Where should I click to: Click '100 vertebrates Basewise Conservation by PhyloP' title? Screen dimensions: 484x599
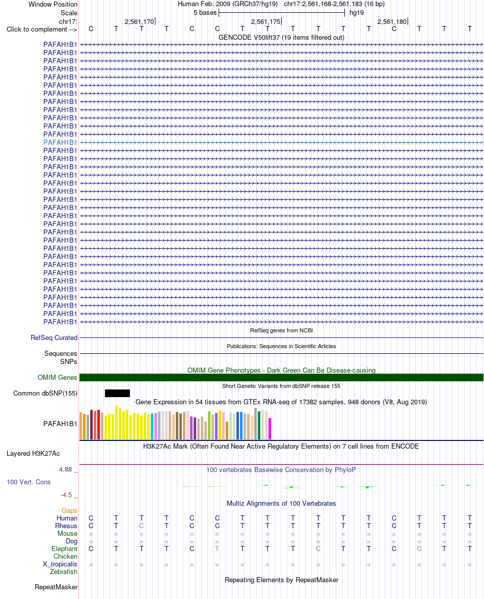point(281,470)
